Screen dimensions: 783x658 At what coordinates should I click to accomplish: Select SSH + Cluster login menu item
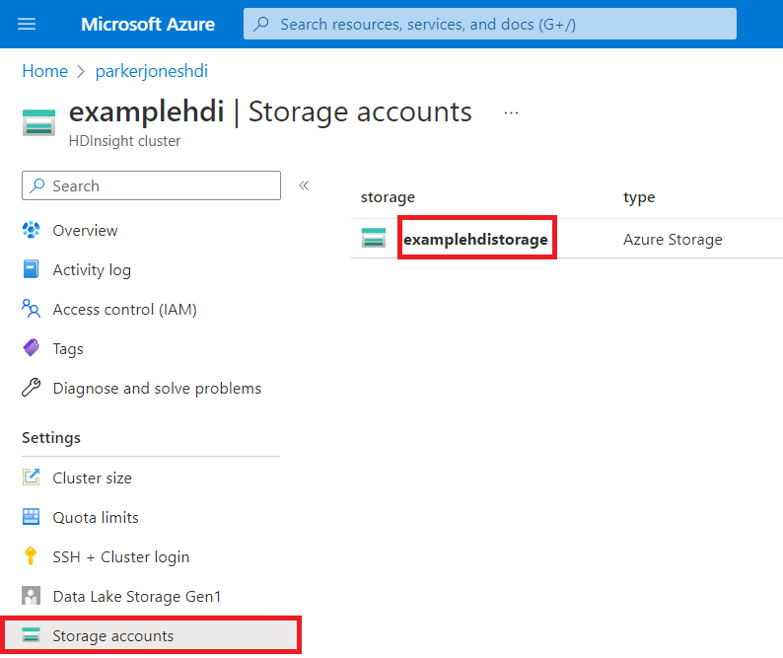tap(120, 556)
